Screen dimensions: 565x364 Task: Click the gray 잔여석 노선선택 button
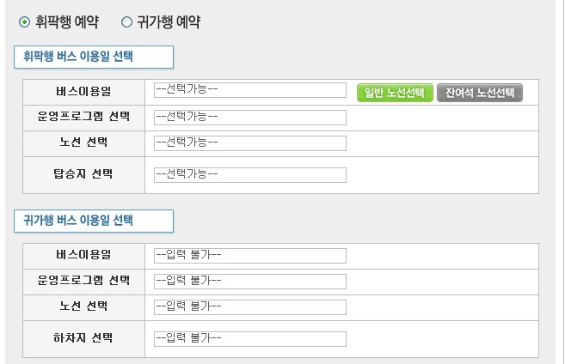[480, 93]
